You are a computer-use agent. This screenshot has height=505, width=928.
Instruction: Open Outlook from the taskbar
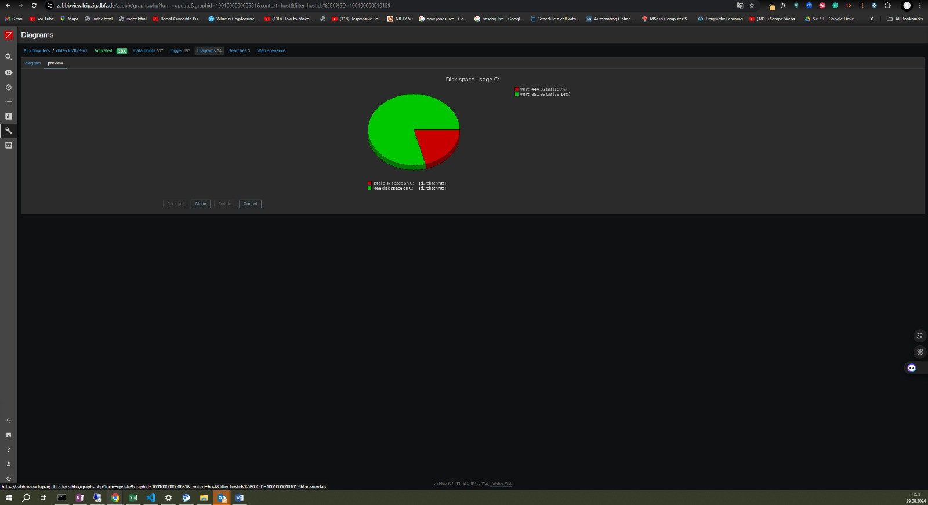222,497
